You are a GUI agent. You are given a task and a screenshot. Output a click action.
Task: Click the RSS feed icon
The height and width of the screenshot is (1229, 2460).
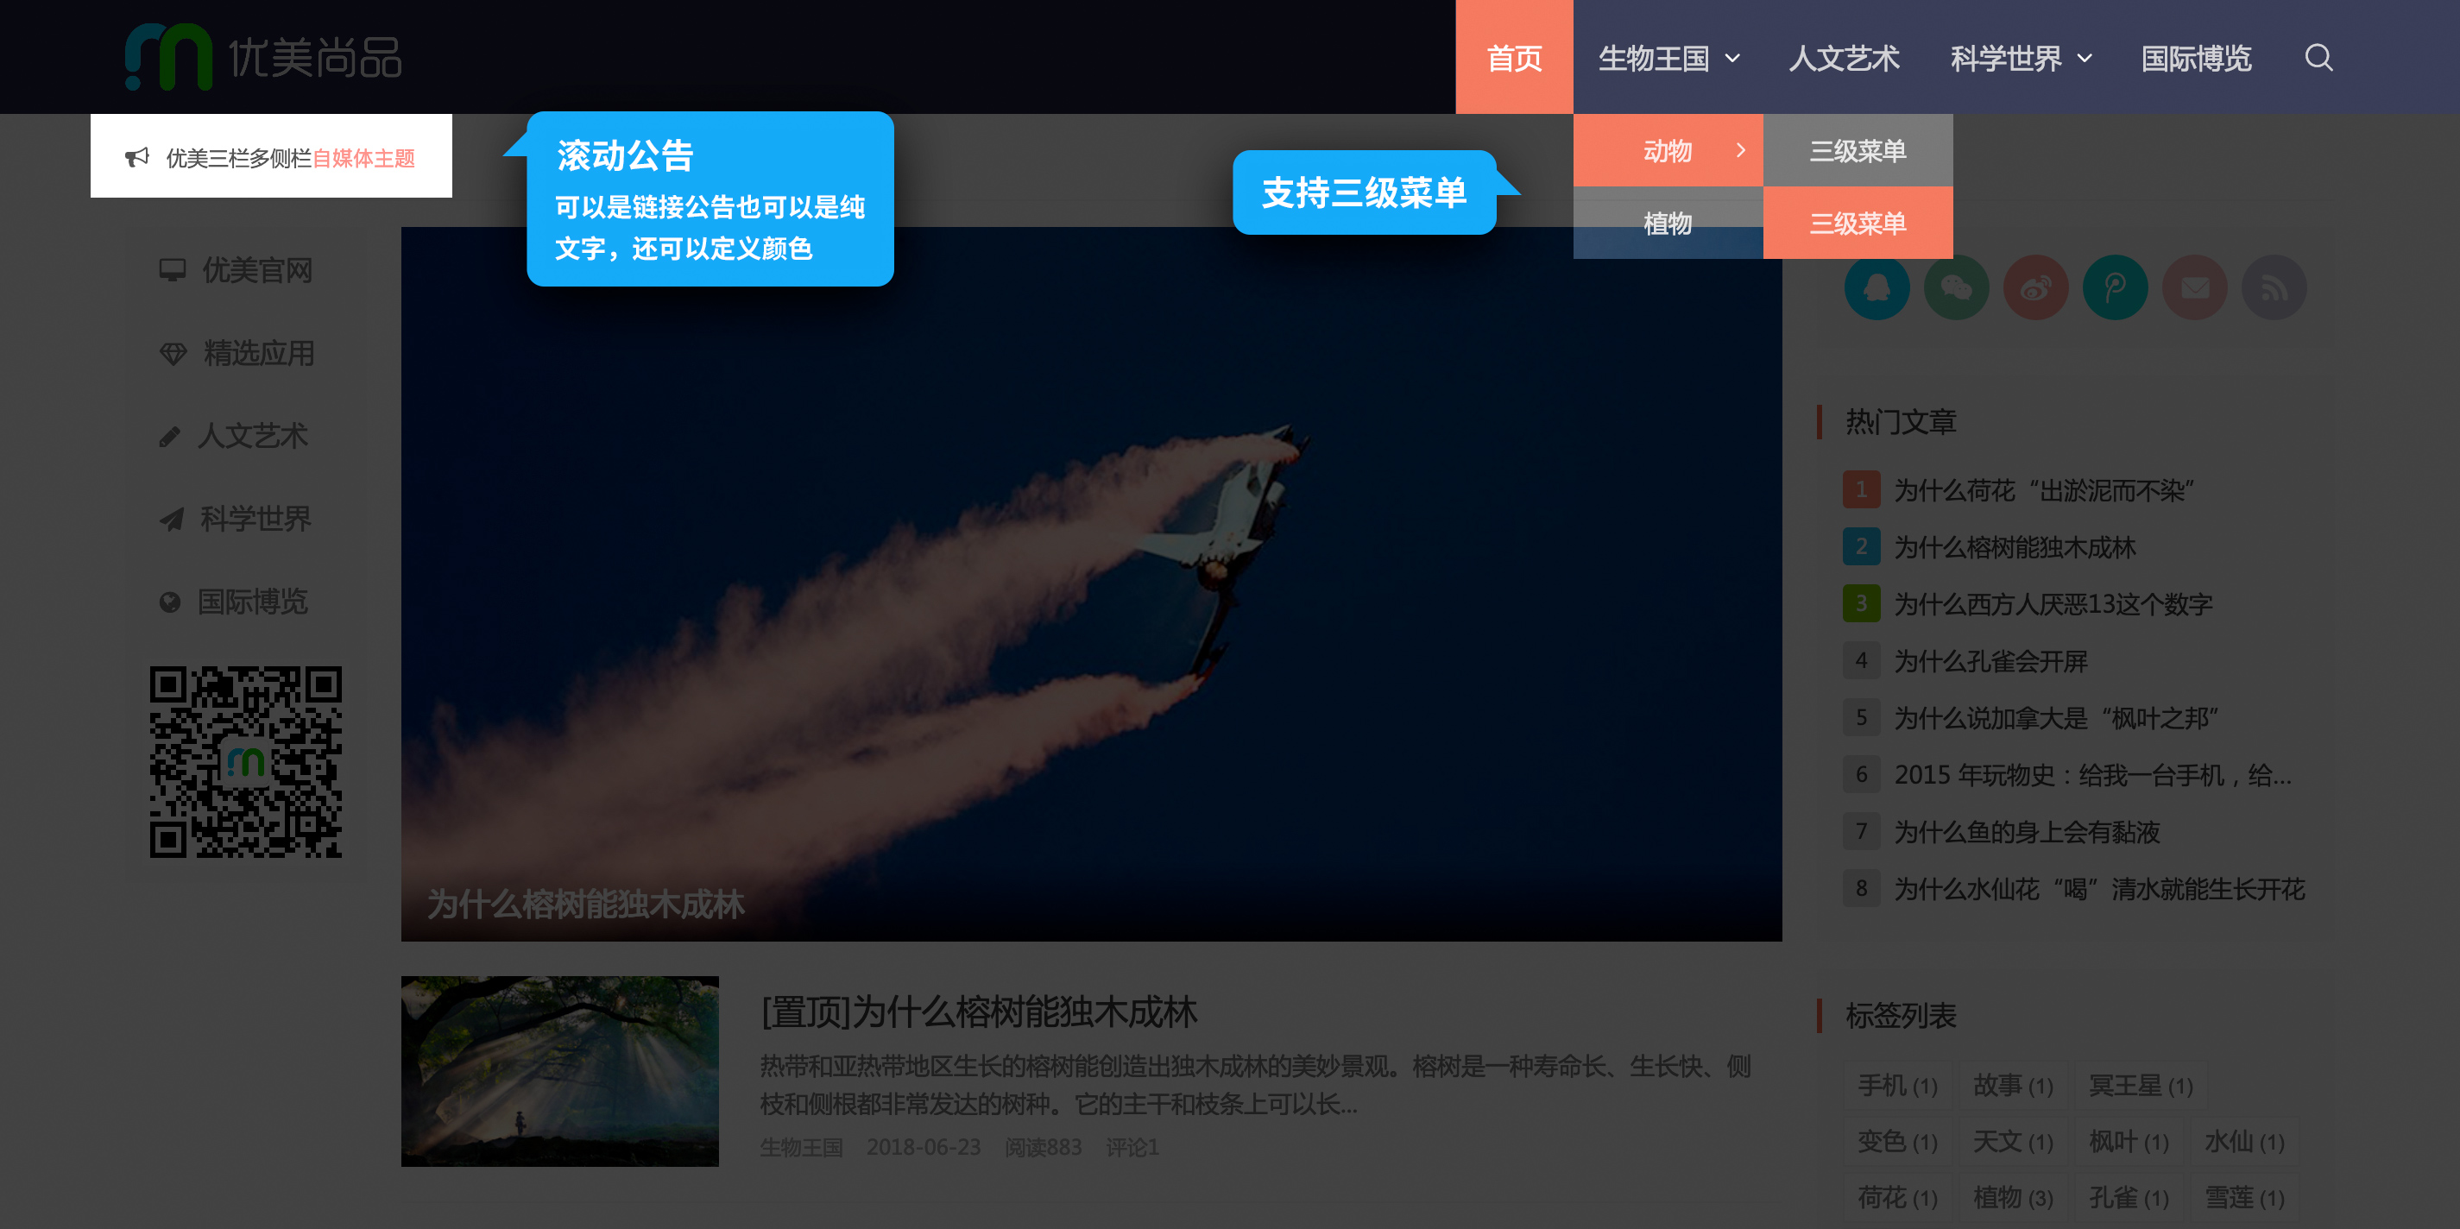2274,287
